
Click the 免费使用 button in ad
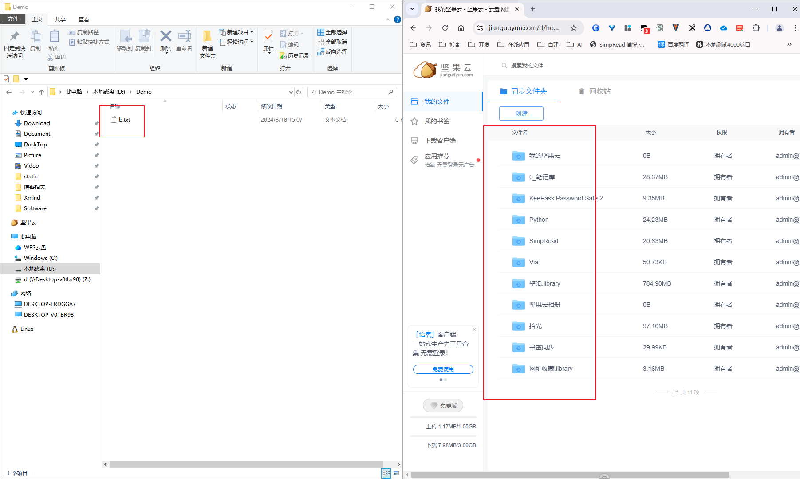(x=443, y=369)
